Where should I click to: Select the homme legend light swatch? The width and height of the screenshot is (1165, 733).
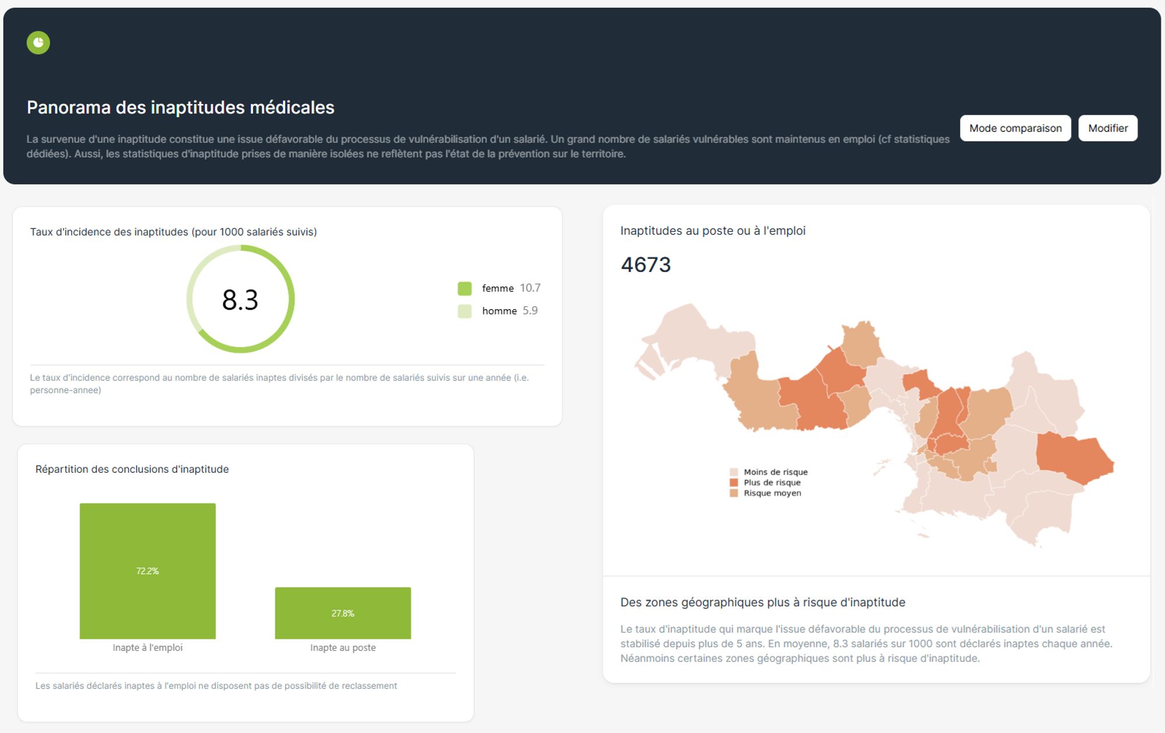[x=464, y=311]
